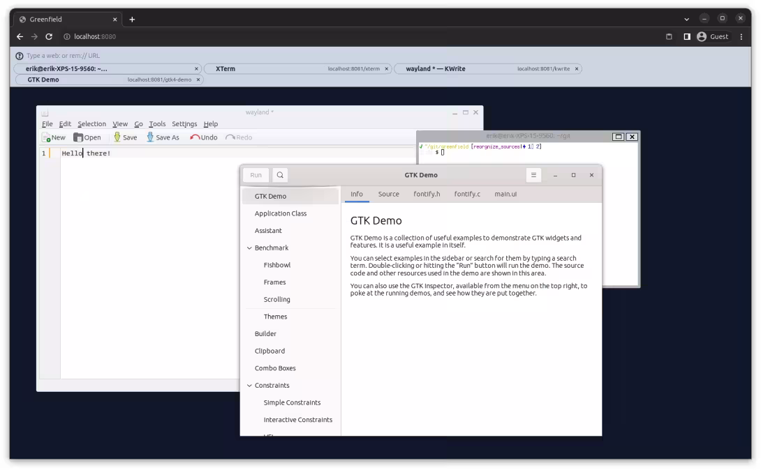761x470 pixels.
Task: Open the new browser tab plus button
Action: 132,20
